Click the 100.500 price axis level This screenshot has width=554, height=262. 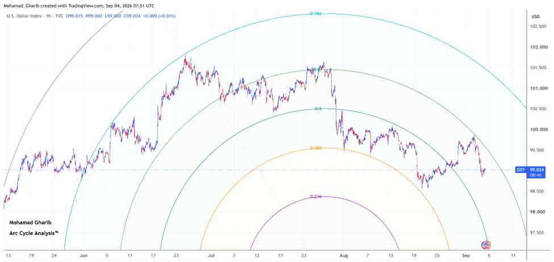(538, 109)
